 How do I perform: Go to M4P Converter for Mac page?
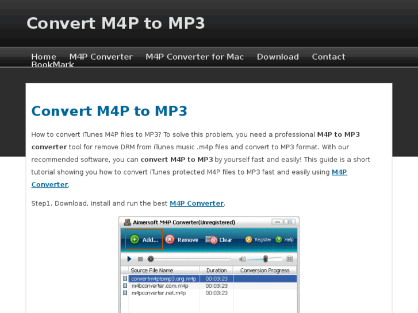click(x=194, y=57)
